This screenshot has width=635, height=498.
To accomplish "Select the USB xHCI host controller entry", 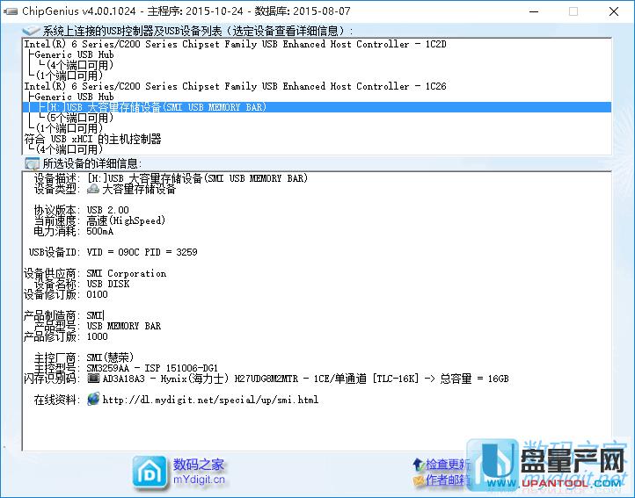I will click(x=93, y=139).
